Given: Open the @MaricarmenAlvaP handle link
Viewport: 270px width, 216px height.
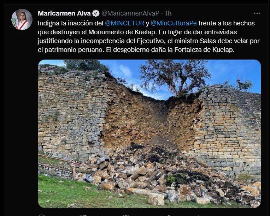Looking at the screenshot, I should (130, 13).
